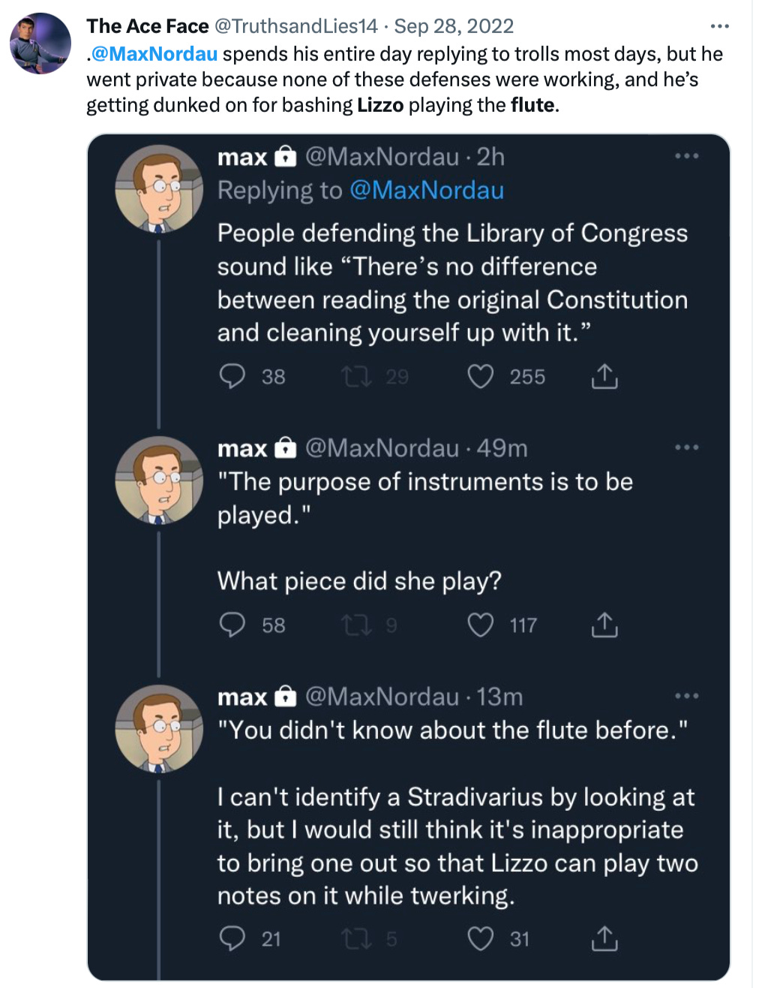
Task: Click max's cartoon avatar on the 13m tweet
Action: [159, 728]
